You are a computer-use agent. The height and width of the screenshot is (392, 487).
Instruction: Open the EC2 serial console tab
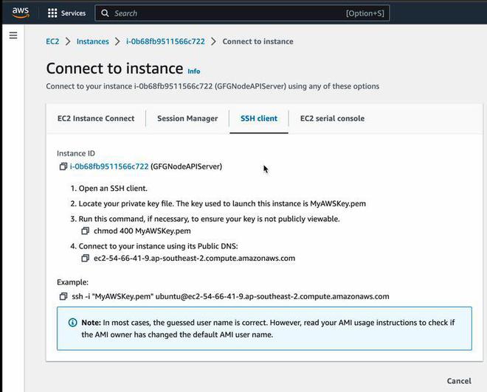coord(332,119)
